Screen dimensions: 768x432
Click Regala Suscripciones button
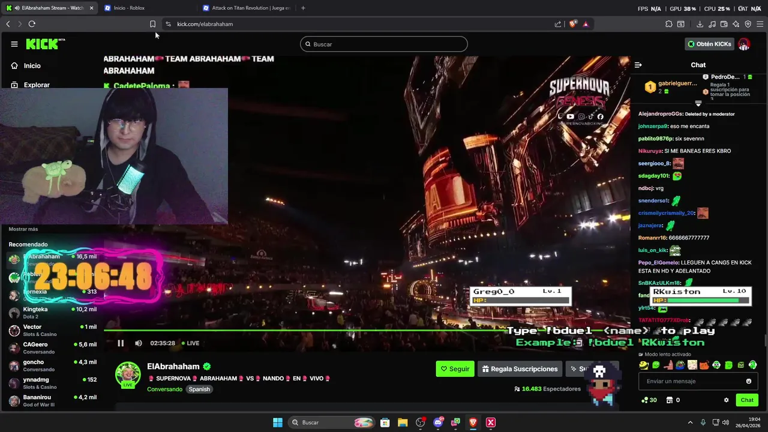[x=520, y=369]
